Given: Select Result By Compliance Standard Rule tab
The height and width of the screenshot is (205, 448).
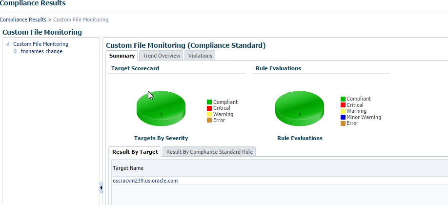Looking at the screenshot, I should [209, 152].
